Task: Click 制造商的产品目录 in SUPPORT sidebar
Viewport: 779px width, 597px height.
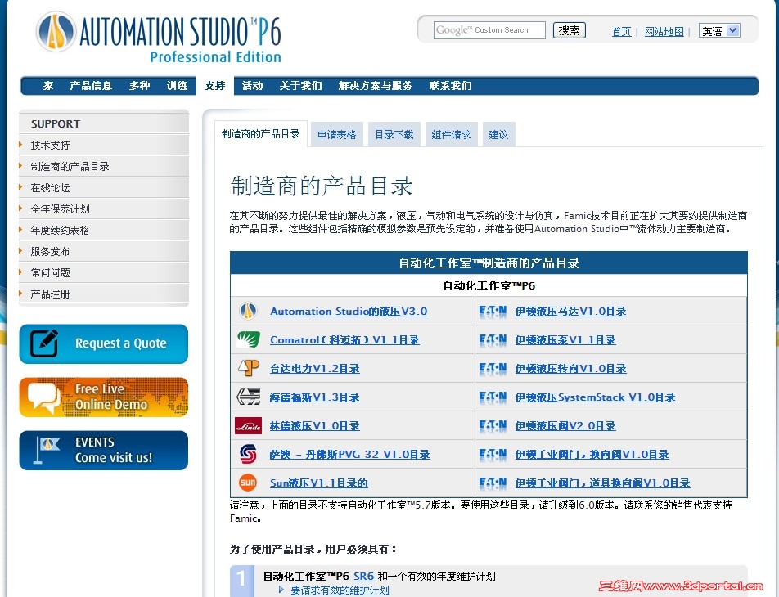Action: click(x=70, y=166)
